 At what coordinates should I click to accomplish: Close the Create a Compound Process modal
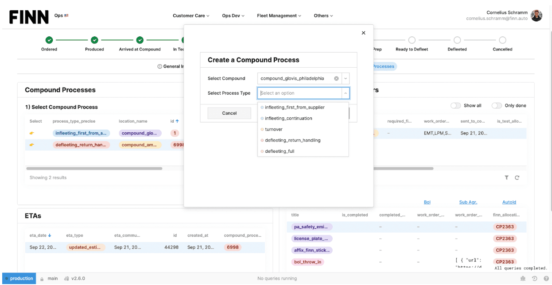tap(363, 33)
